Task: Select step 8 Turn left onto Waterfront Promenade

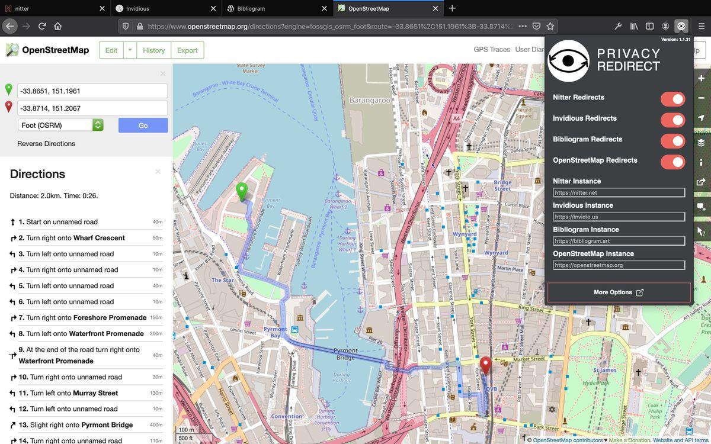Action: [86, 334]
